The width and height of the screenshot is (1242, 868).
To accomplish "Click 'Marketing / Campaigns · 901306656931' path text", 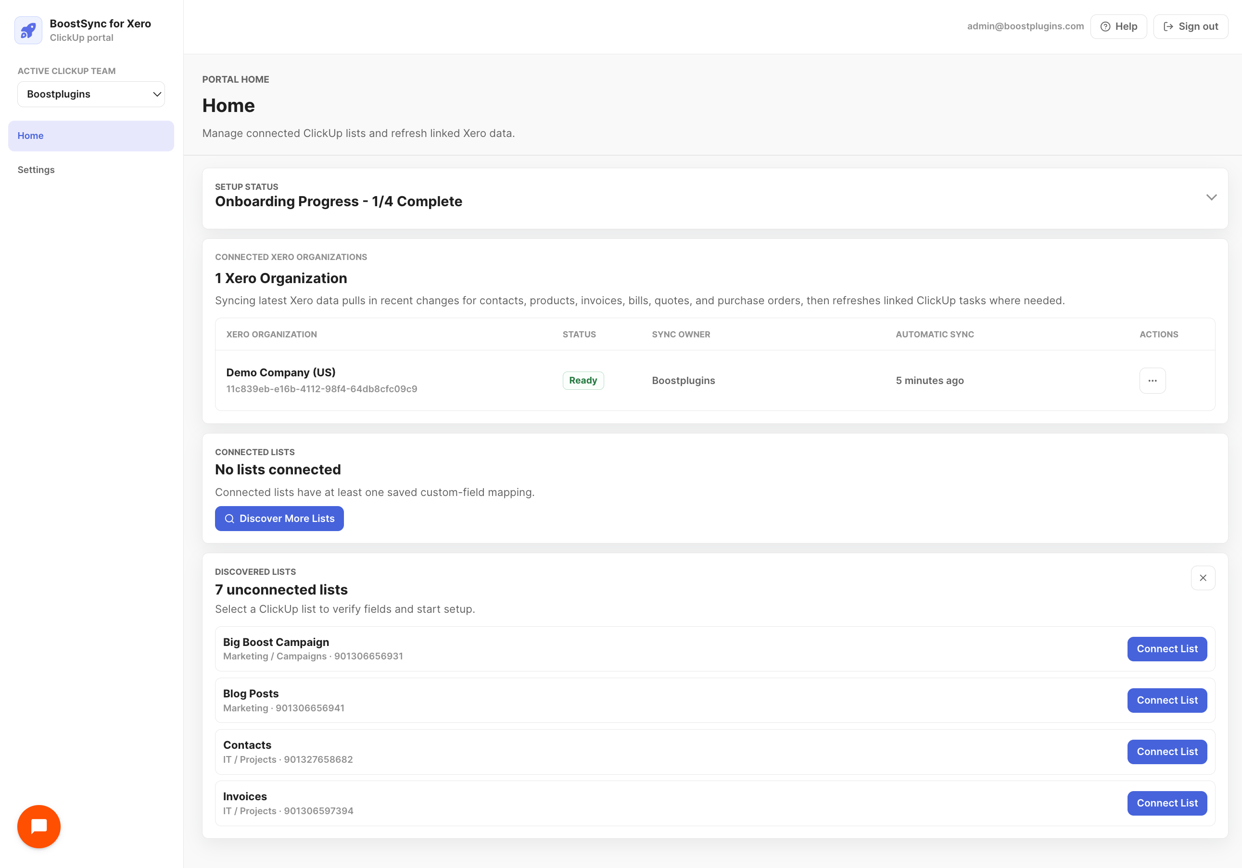I will [x=313, y=656].
